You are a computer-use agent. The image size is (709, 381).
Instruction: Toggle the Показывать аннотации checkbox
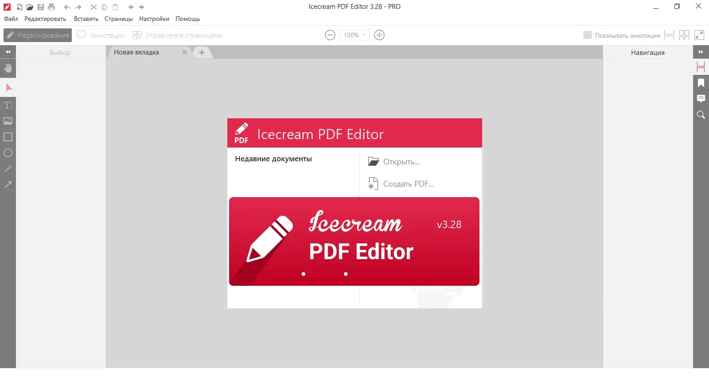coord(588,35)
